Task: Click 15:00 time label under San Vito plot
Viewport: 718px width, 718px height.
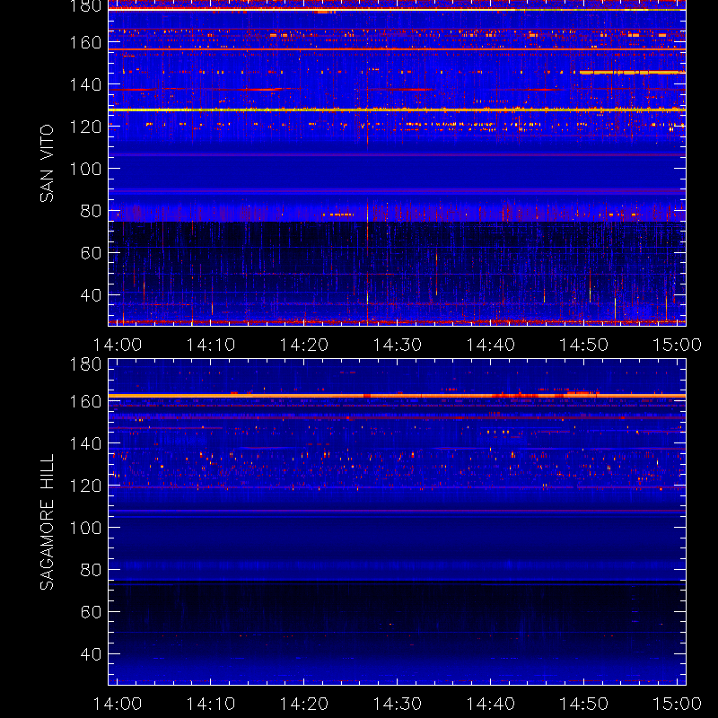Action: coord(677,345)
